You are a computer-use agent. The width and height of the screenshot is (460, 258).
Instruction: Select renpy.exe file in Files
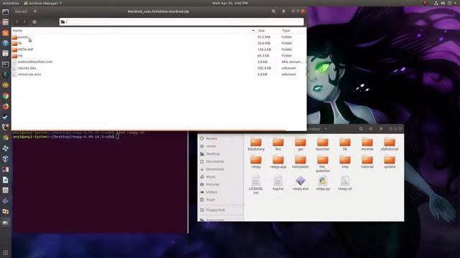tap(300, 183)
